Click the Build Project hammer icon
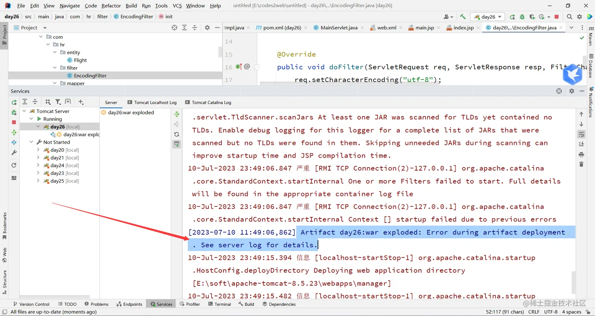Image resolution: width=595 pixels, height=316 pixels. point(463,17)
